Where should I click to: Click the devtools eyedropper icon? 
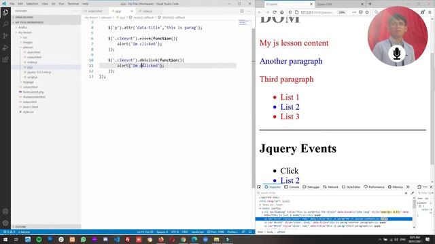[413, 192]
